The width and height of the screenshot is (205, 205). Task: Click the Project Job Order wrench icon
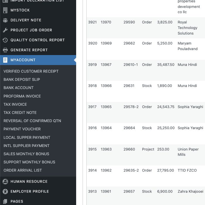5,30
